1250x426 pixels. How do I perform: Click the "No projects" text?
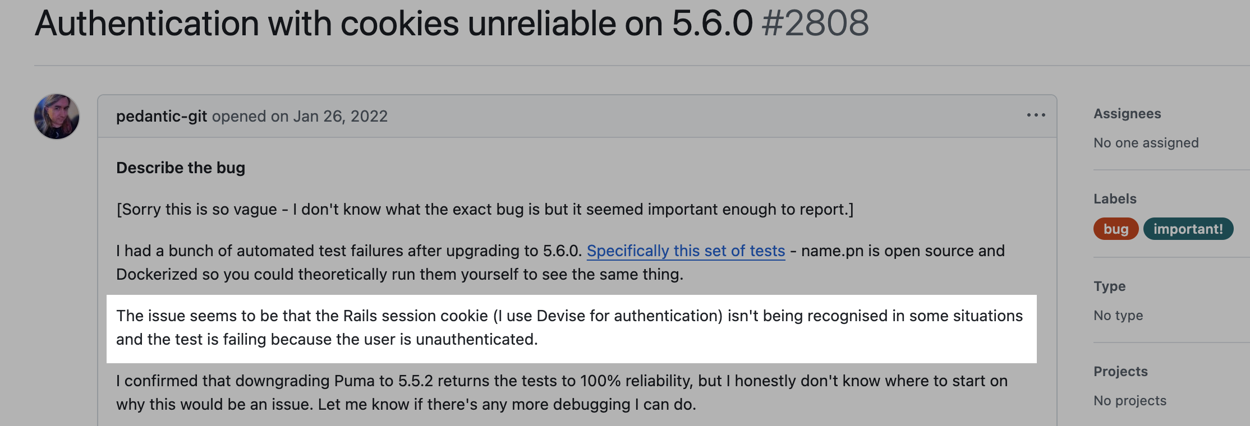(1130, 401)
